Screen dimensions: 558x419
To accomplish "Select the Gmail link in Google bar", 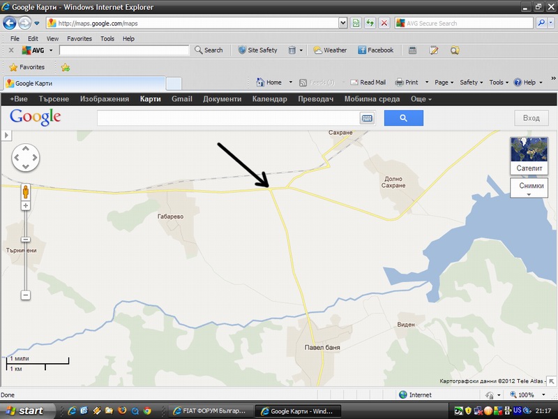I will 181,99.
